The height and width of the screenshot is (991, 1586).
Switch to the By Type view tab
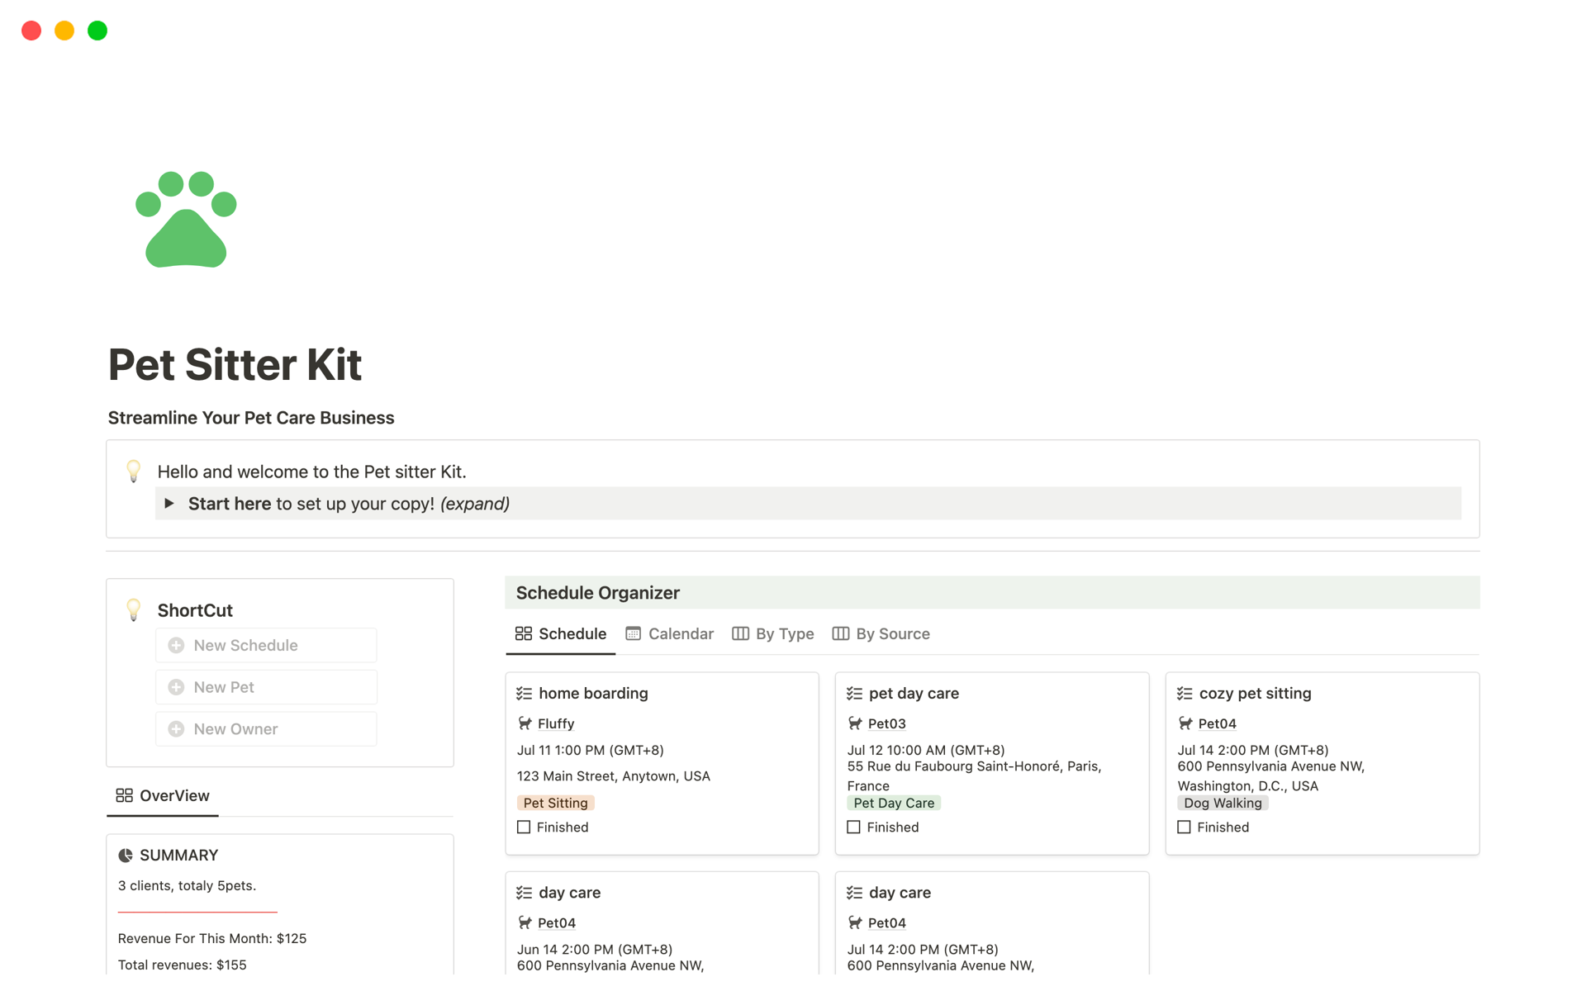773,634
